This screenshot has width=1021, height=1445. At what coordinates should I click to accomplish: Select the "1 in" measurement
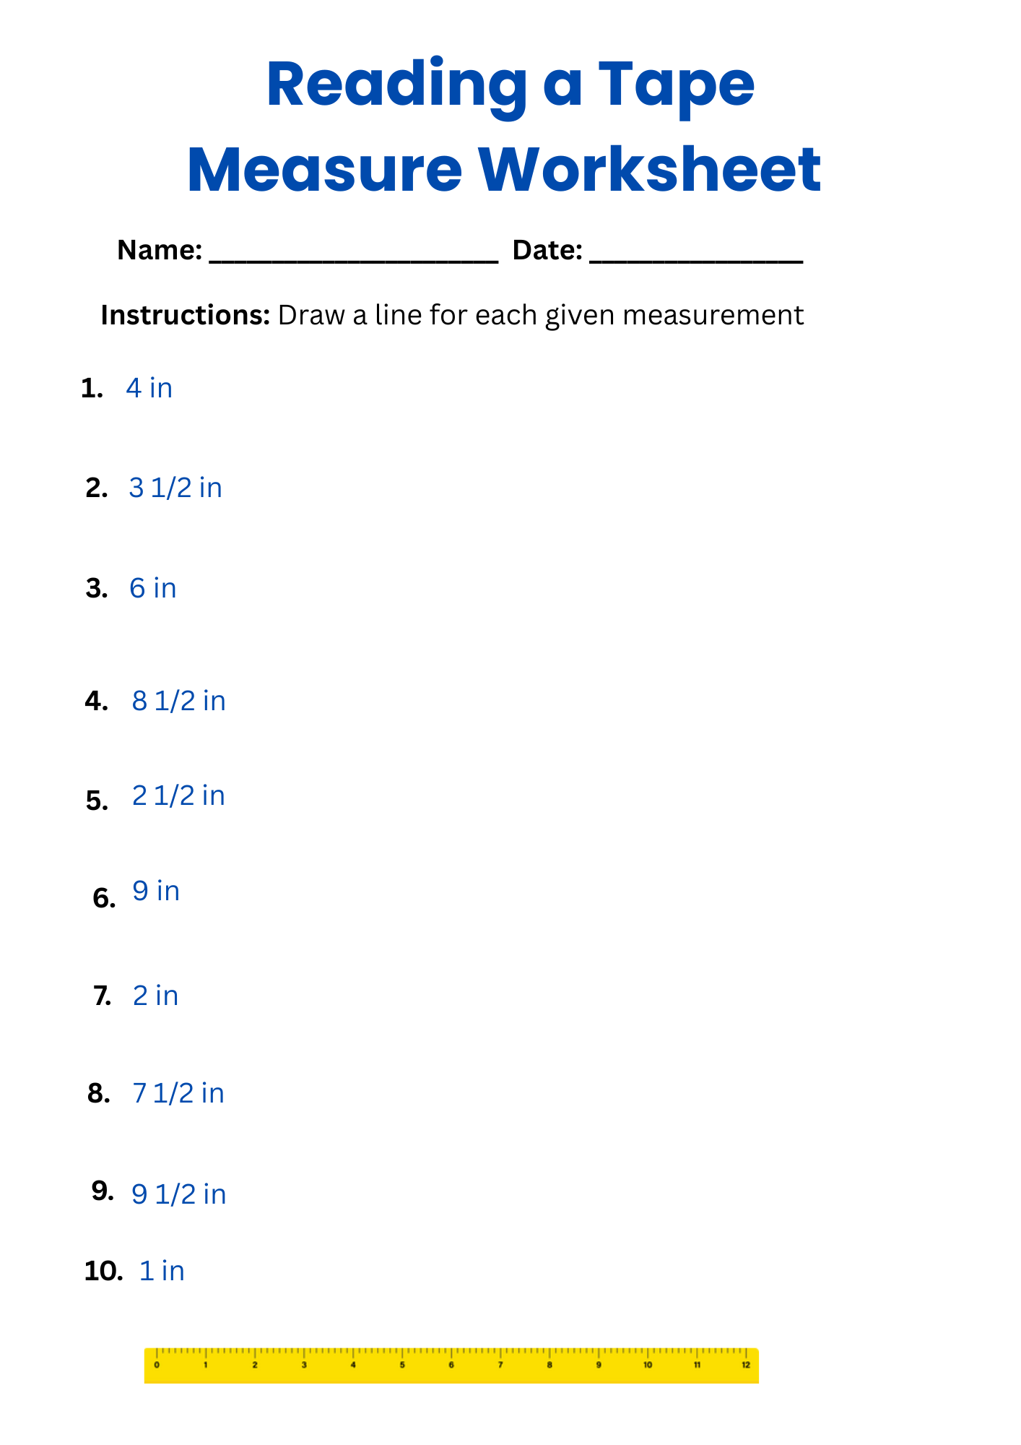162,1271
